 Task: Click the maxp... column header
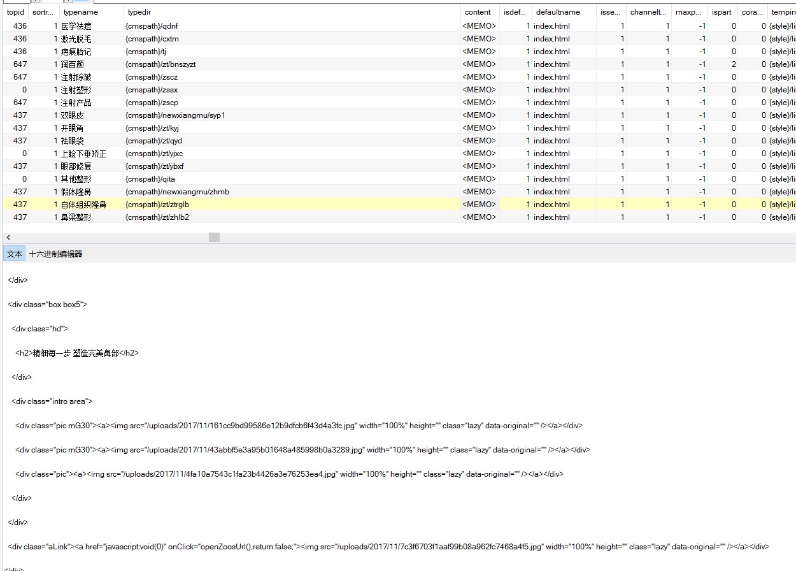tap(689, 12)
